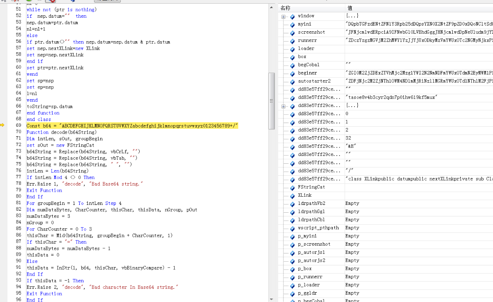Screen dimensions: 493x302
Task: Click the 值 column header
Action: coord(419,8)
